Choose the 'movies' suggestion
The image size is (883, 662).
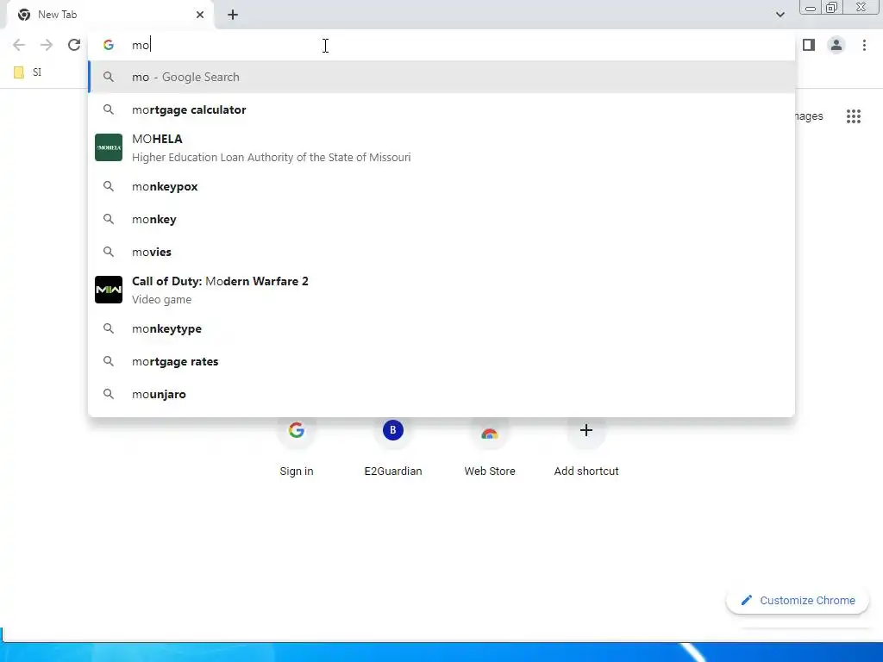click(x=441, y=252)
